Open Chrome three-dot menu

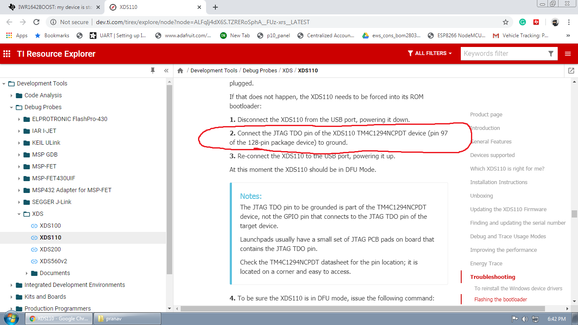[x=569, y=22]
